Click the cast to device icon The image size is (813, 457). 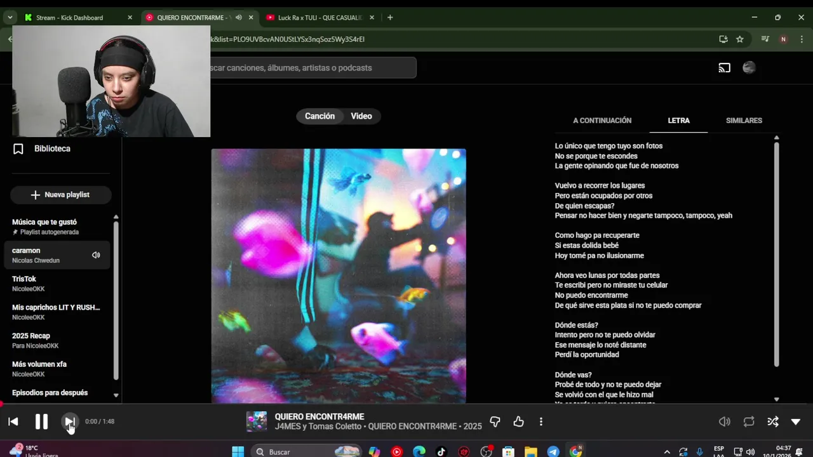click(x=725, y=68)
